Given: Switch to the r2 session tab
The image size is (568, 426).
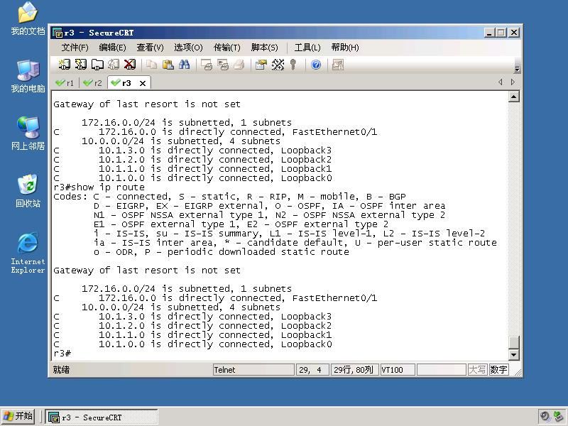Looking at the screenshot, I should pos(93,83).
